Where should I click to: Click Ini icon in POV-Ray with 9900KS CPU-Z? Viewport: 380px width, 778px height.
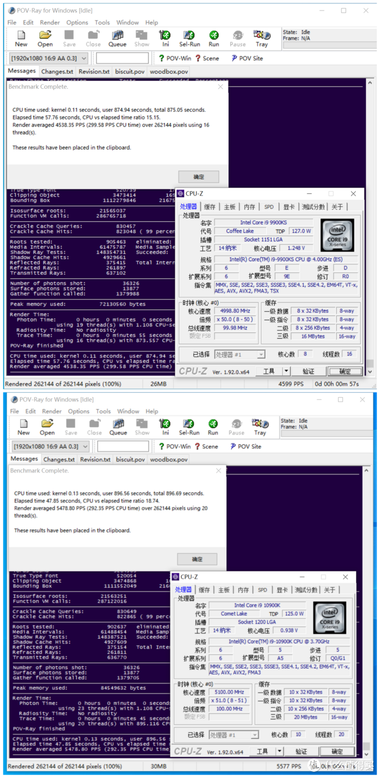pyautogui.click(x=165, y=39)
